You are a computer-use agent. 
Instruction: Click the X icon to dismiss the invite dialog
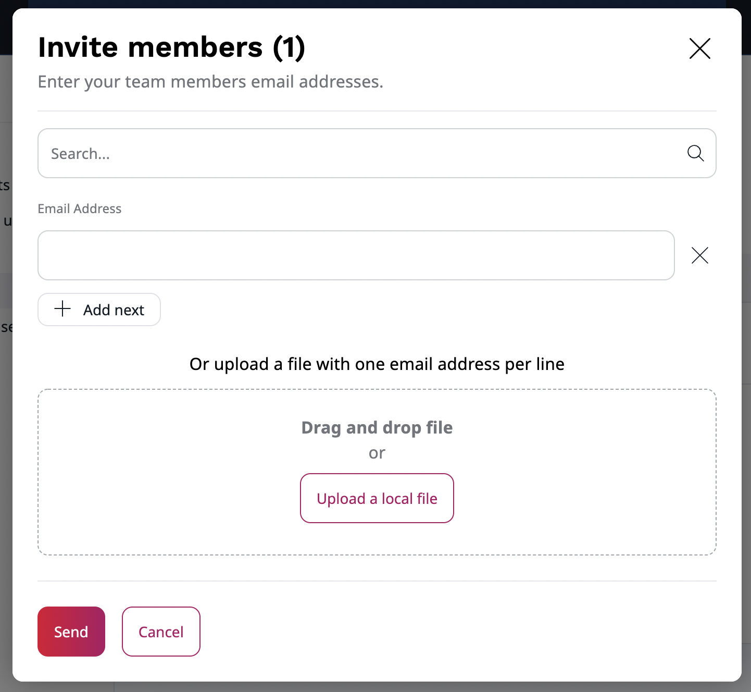coord(699,48)
